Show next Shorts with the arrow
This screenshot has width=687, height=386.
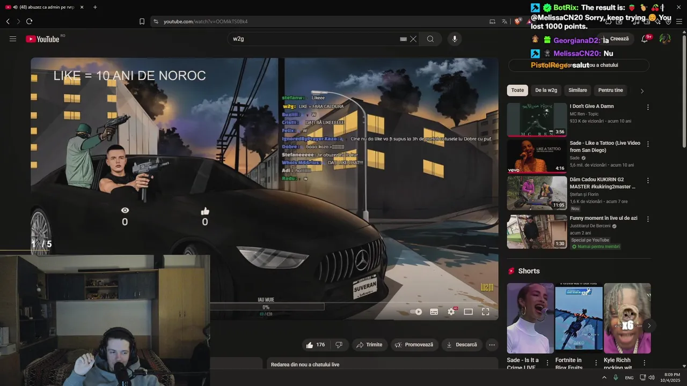pos(649,325)
